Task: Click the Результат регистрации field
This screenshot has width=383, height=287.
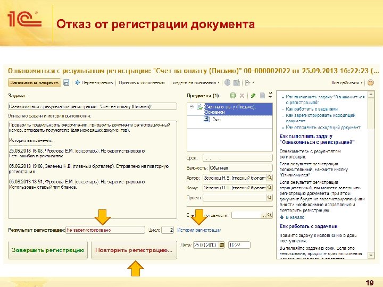Action: [x=105, y=230]
